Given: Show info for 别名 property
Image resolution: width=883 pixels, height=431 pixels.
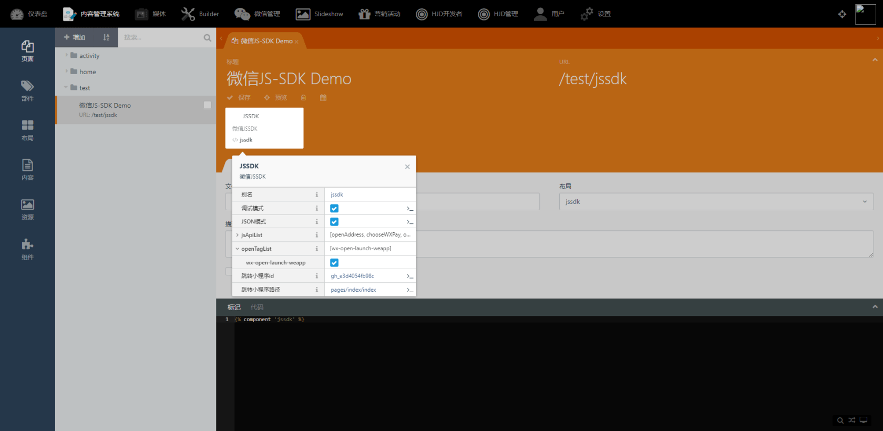Looking at the screenshot, I should click(316, 194).
